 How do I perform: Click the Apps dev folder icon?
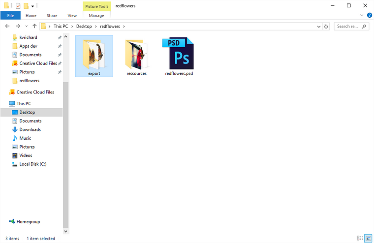(x=15, y=46)
